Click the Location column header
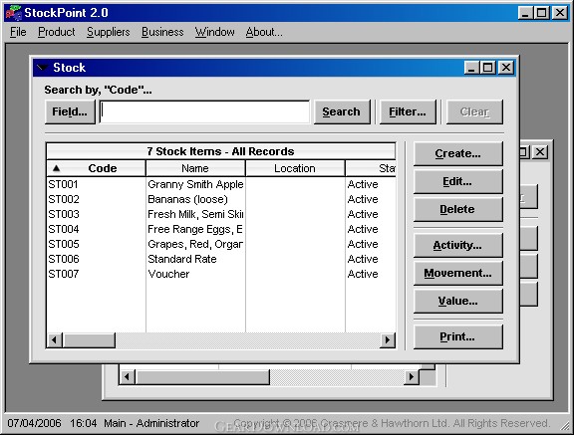 (x=295, y=168)
